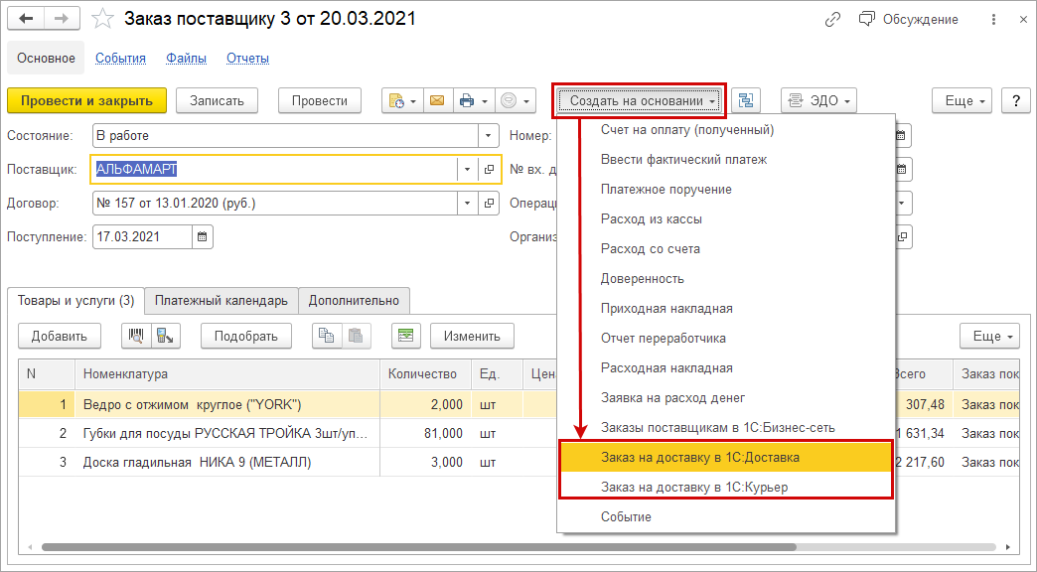The image size is (1037, 572).
Task: Choose Счет на оплату (полученный) menu item
Action: tap(726, 130)
